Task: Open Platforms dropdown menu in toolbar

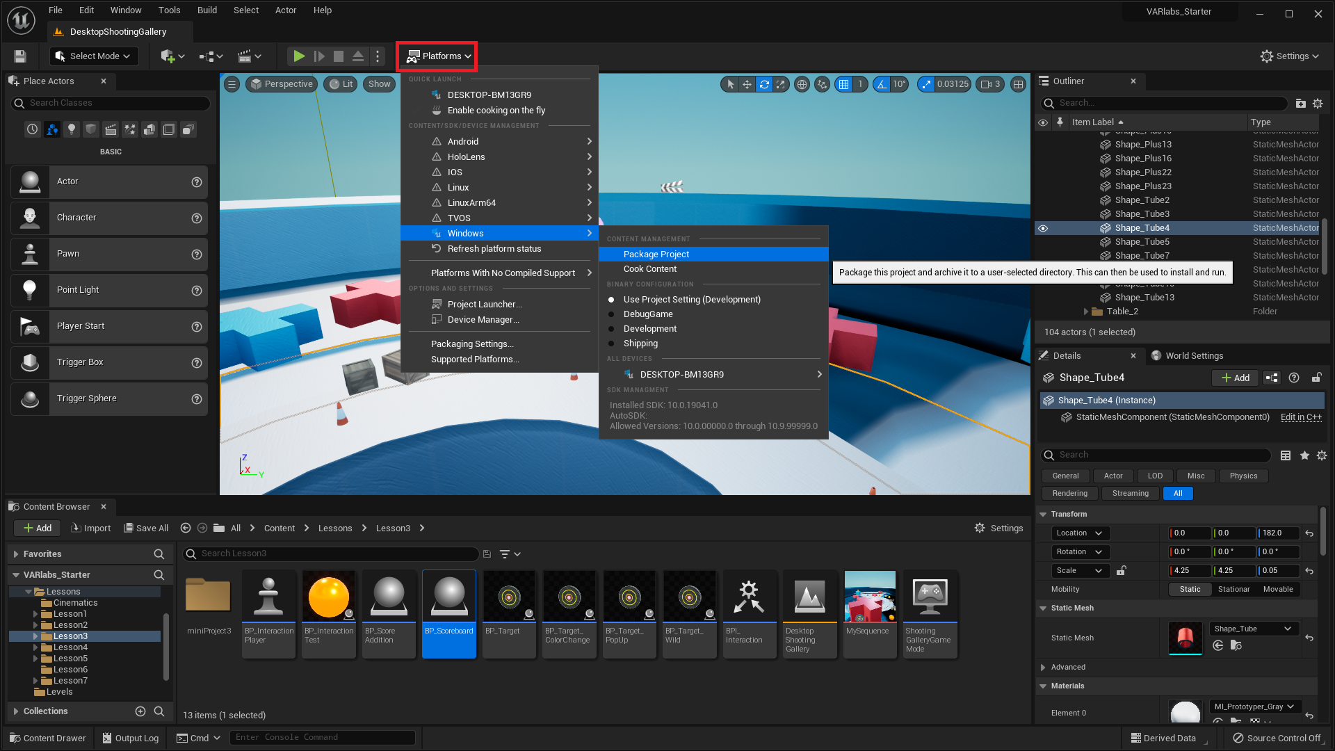Action: (439, 56)
